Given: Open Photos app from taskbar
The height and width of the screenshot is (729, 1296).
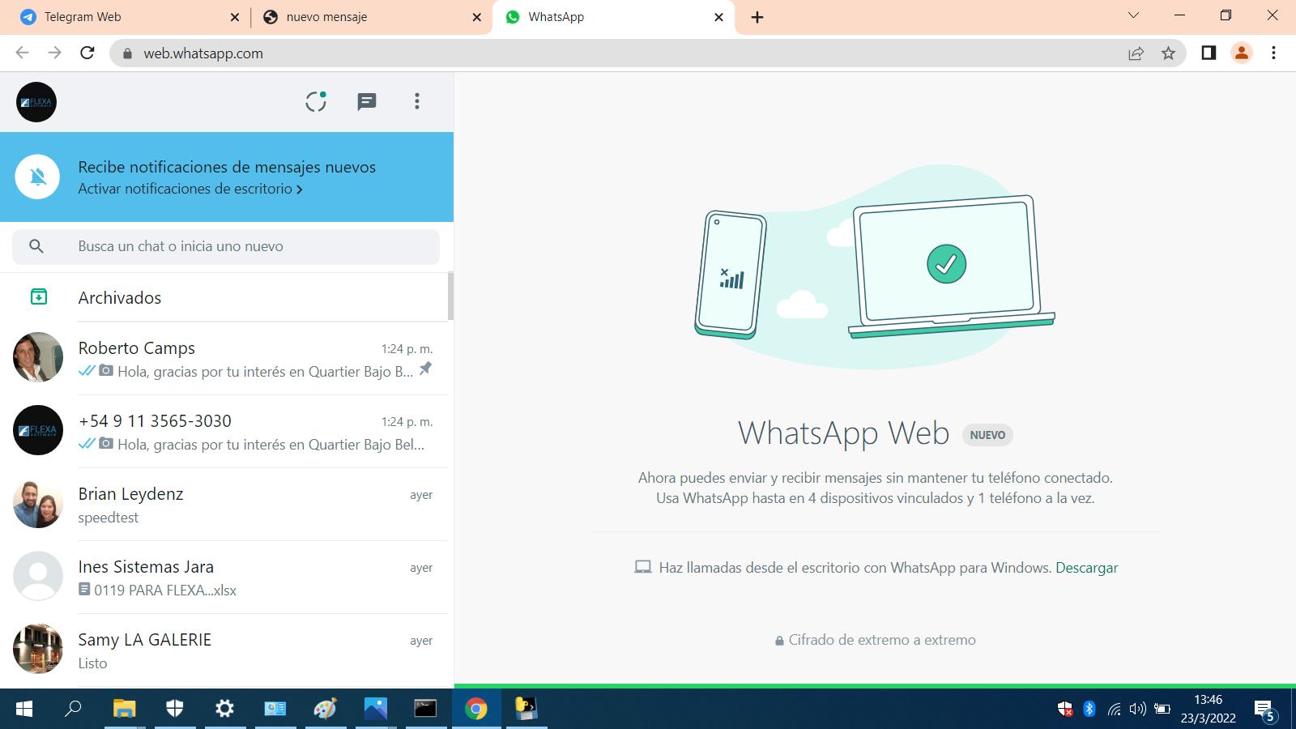Looking at the screenshot, I should [375, 709].
